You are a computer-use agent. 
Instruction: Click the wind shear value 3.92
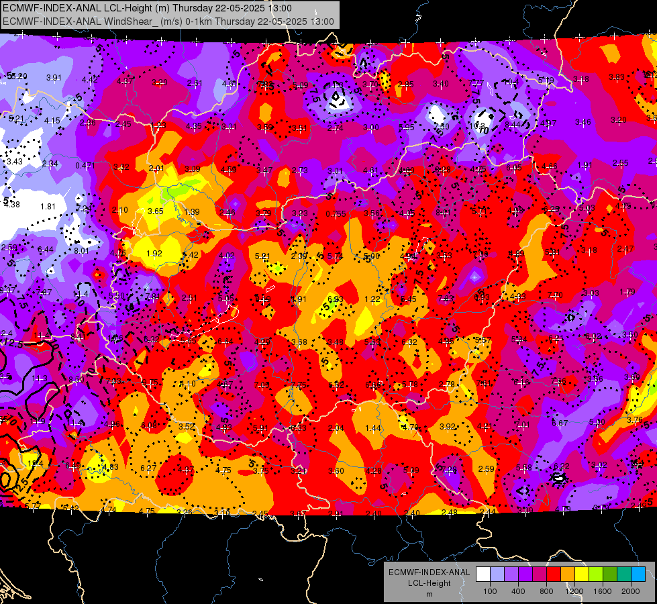(x=448, y=427)
